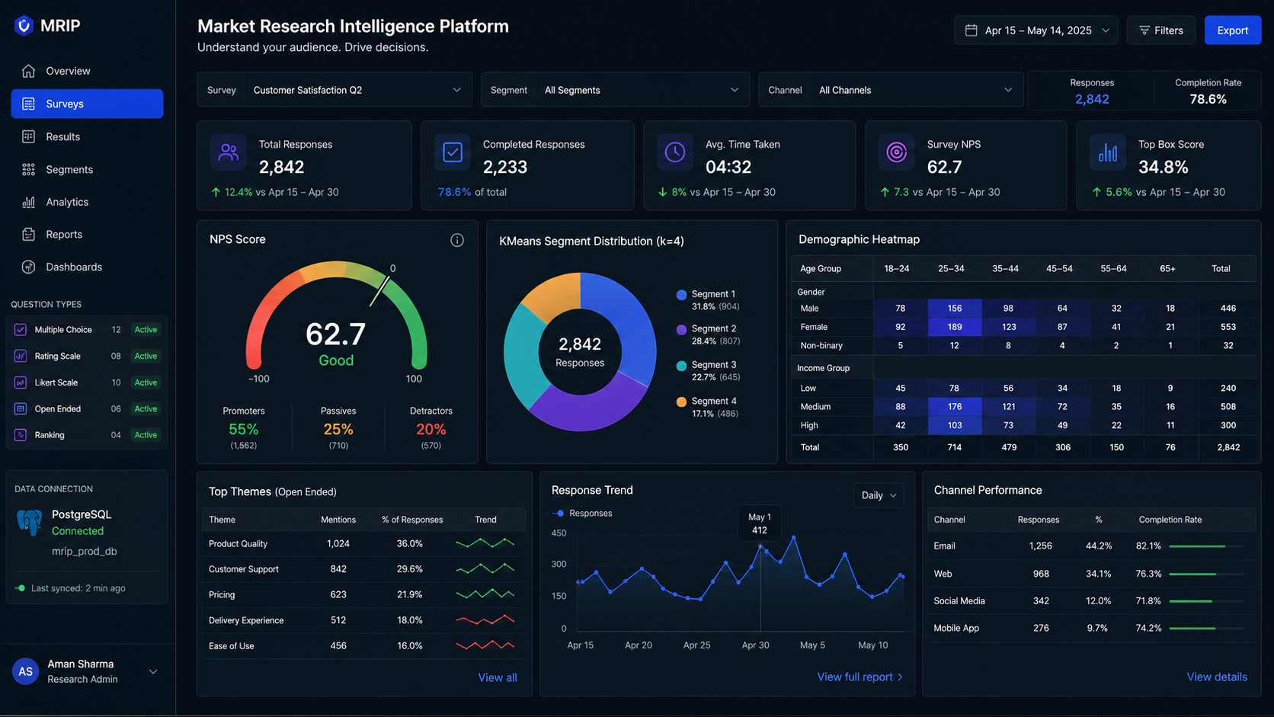Click Segment 4 orange legend swatch

681,402
